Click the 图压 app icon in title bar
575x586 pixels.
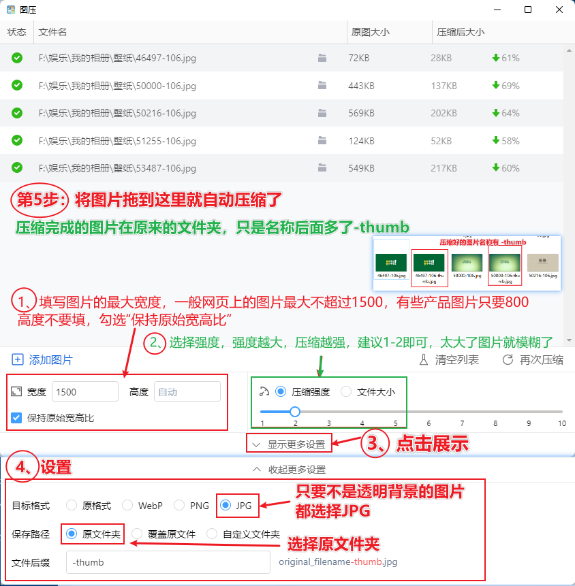[11, 10]
